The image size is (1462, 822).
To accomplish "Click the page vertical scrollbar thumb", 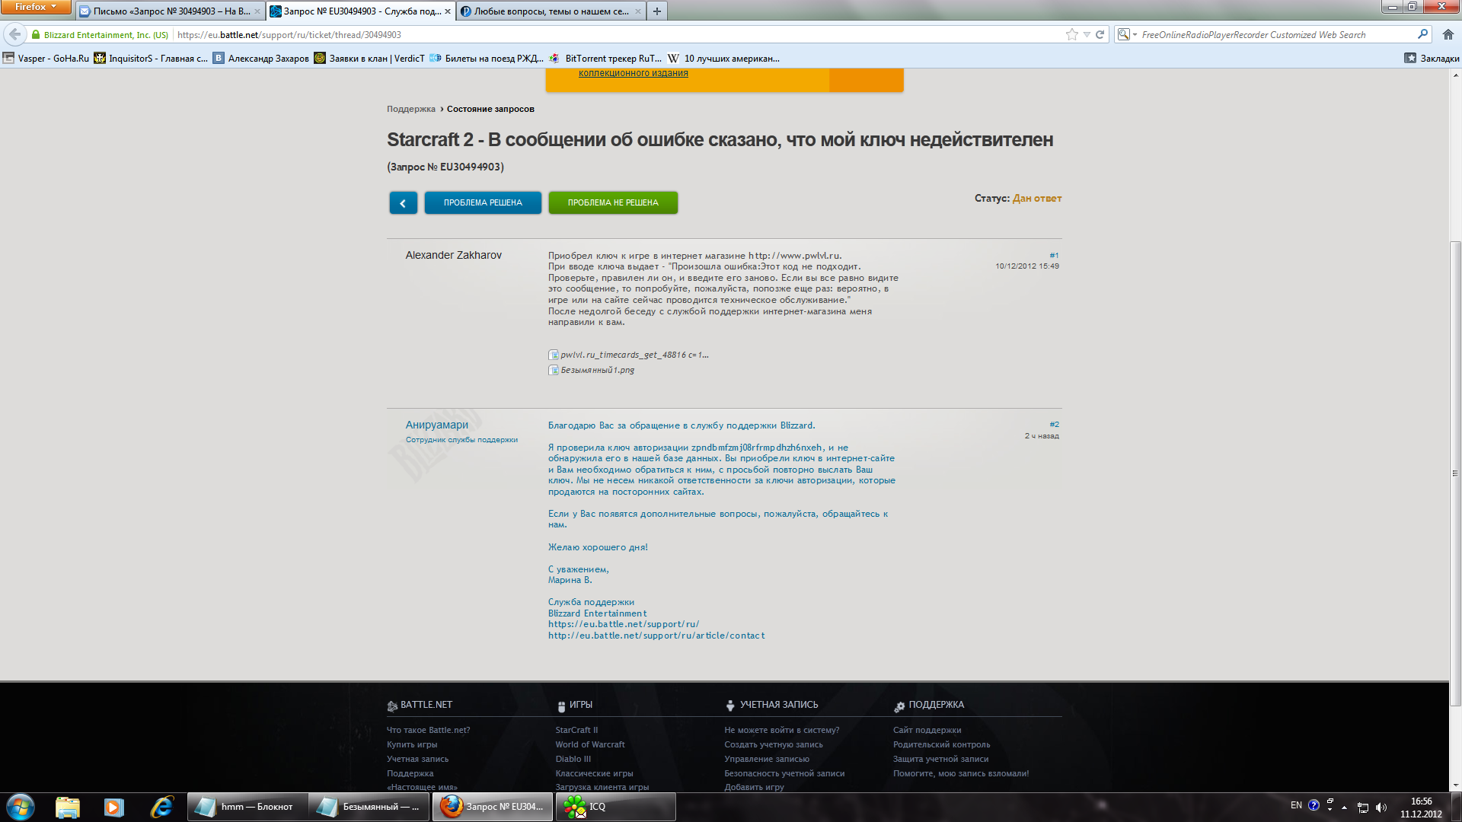I will click(1455, 473).
